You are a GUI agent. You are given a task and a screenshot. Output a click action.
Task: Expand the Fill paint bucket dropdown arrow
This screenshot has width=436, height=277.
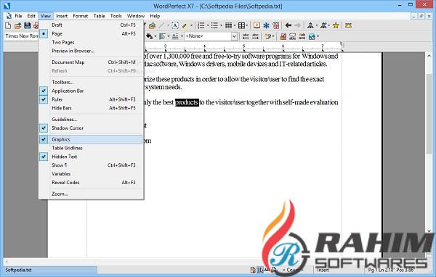(156, 36)
